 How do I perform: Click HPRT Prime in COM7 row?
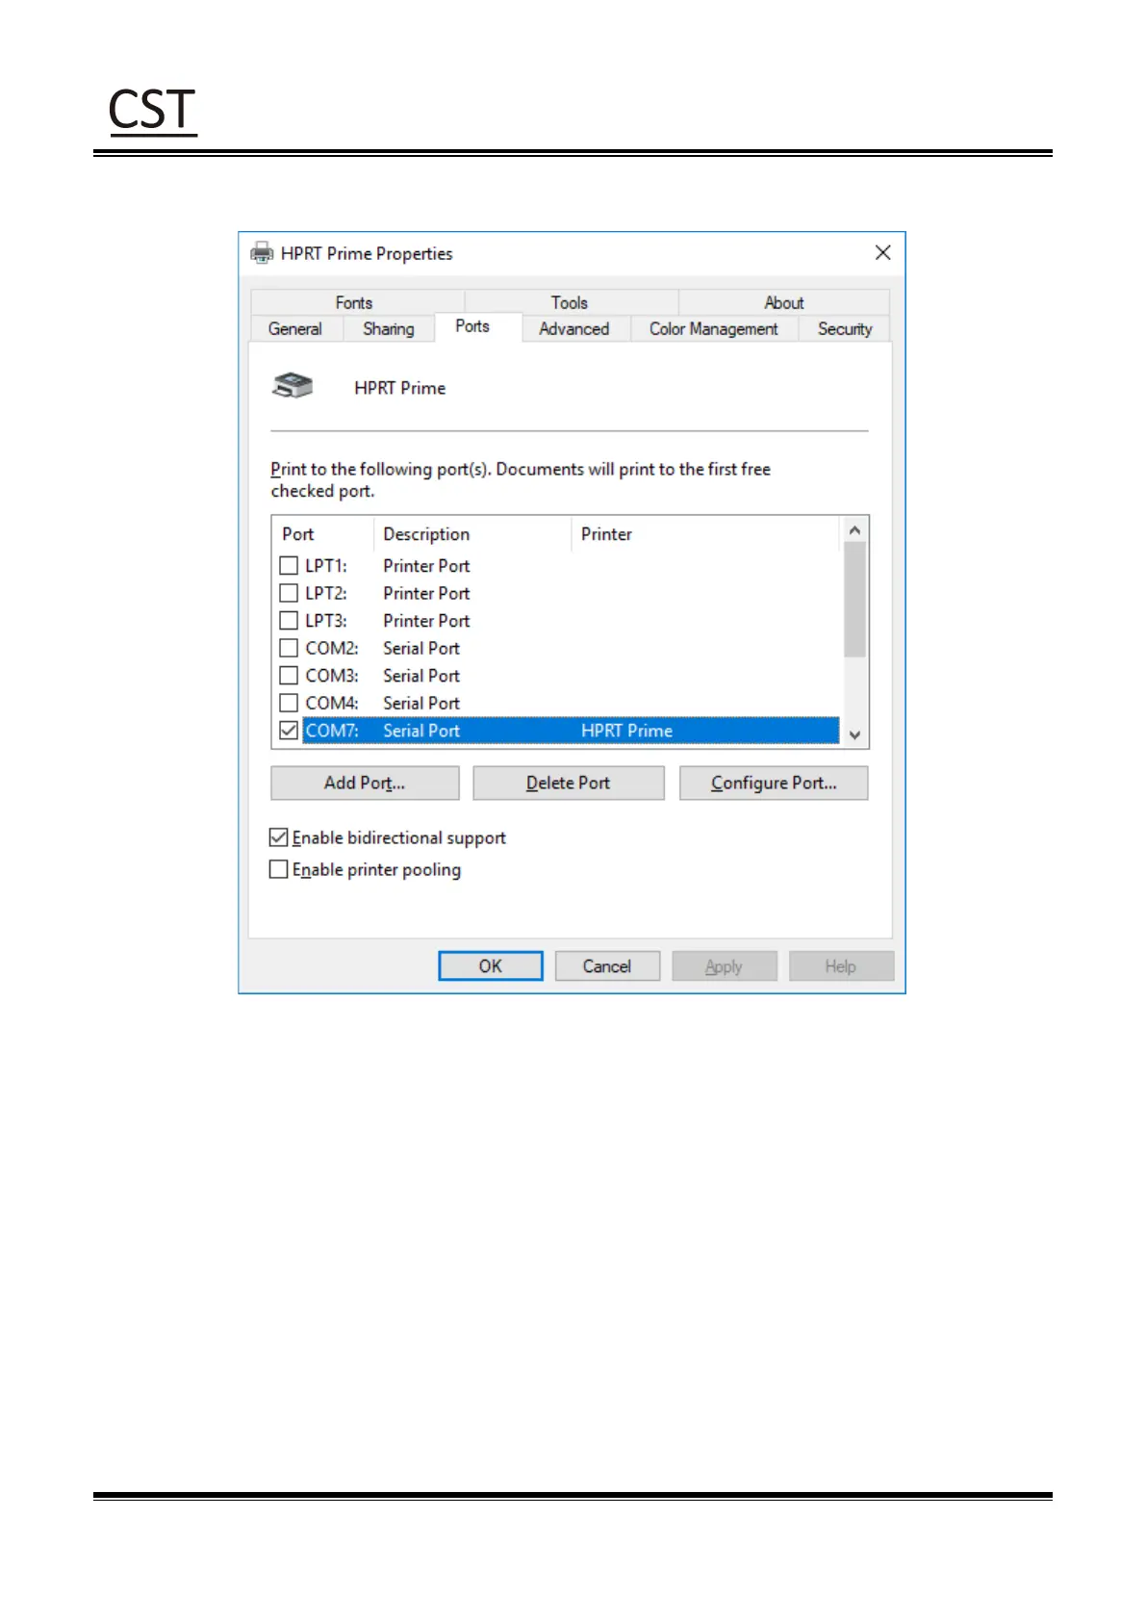click(626, 731)
